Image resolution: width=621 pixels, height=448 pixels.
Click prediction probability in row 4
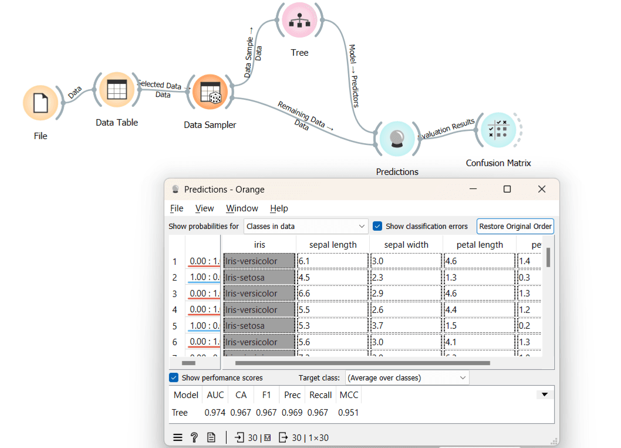pyautogui.click(x=204, y=310)
